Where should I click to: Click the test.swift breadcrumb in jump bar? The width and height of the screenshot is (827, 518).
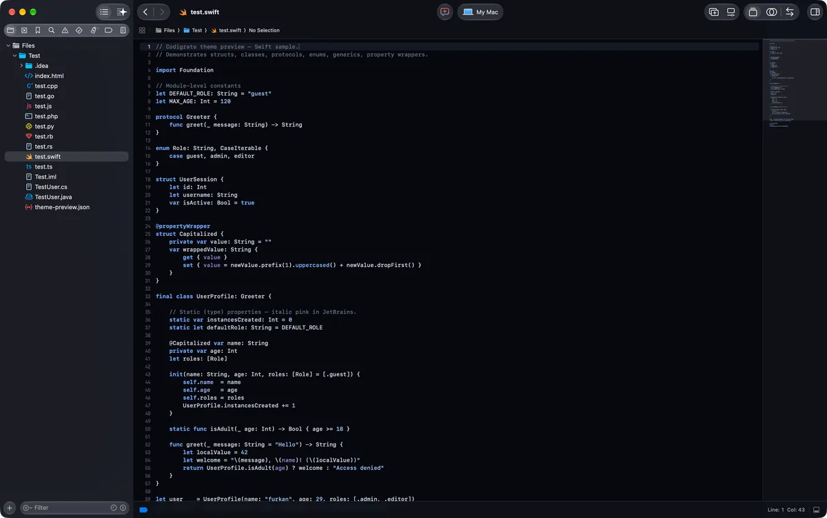coord(226,30)
